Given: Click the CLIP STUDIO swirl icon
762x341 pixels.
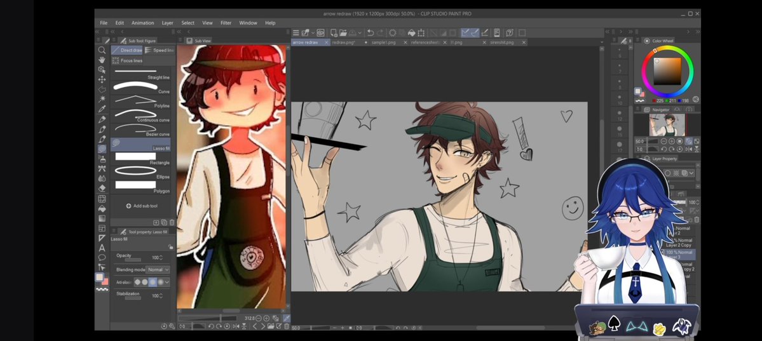Looking at the screenshot, I should click(321, 32).
